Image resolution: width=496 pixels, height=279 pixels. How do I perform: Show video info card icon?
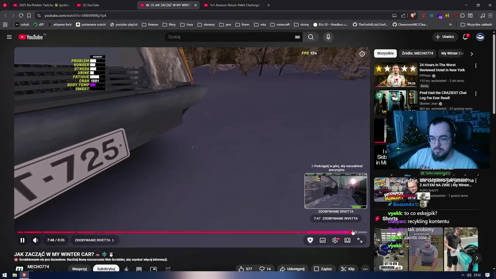pos(362,54)
